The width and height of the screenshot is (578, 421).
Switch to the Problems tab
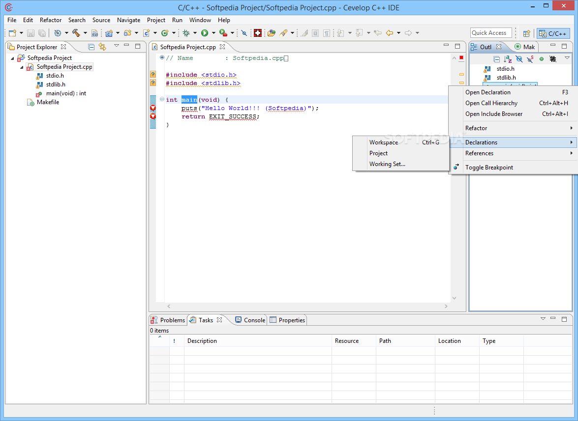[x=168, y=320]
